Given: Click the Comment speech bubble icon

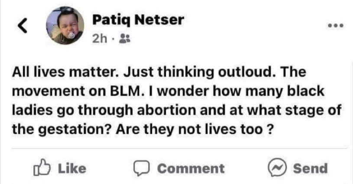Looking at the screenshot, I should (141, 168).
